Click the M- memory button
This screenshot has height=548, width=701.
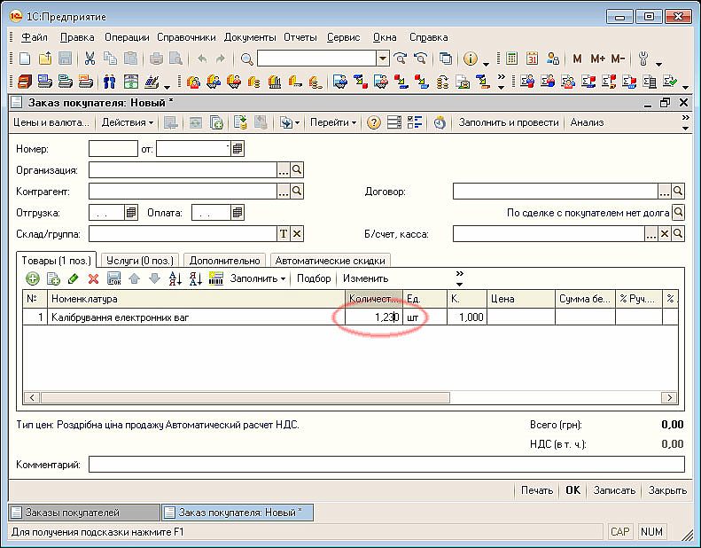(618, 59)
